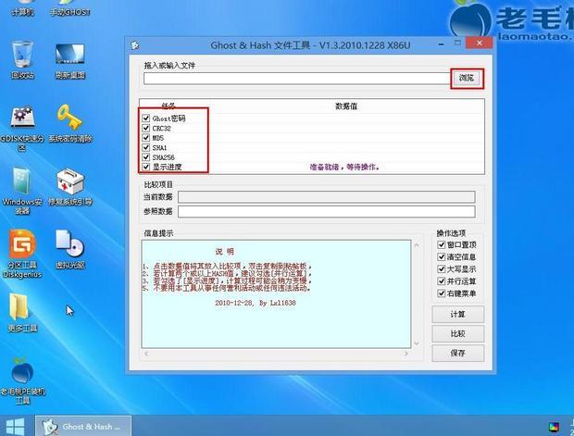Uncheck the CRC32 task checkbox
The height and width of the screenshot is (436, 574).
click(x=146, y=128)
